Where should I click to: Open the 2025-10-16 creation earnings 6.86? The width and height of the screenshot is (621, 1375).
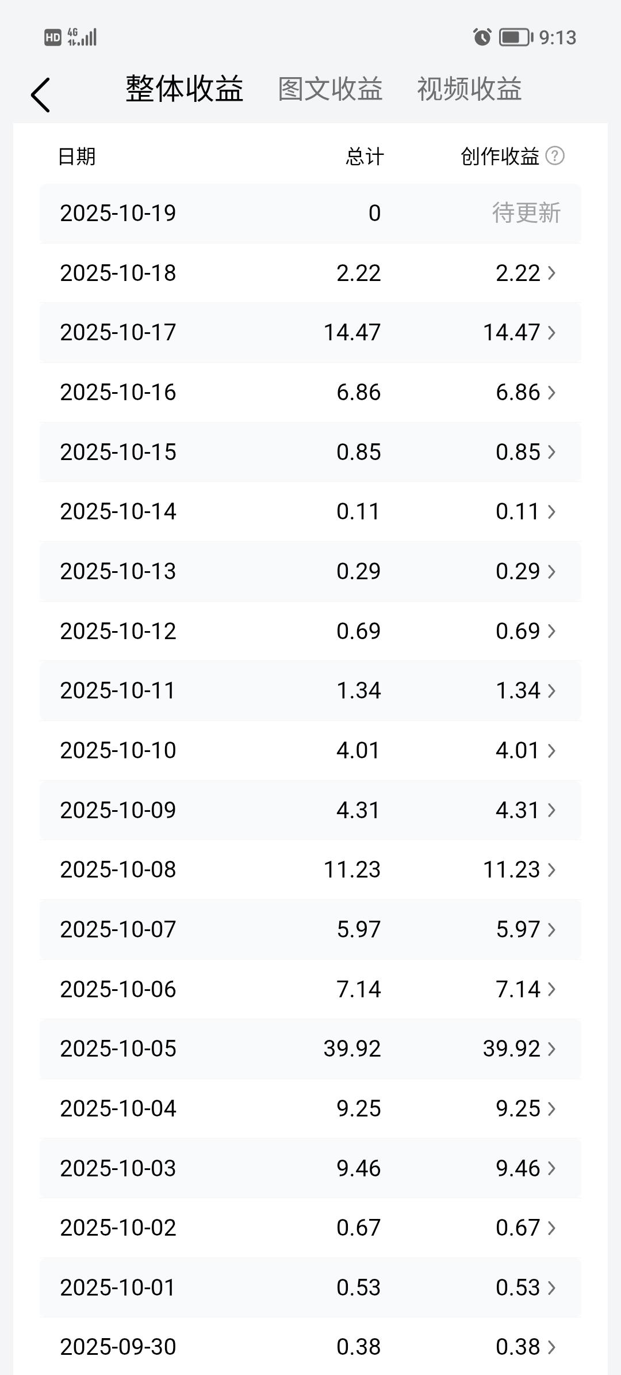(x=518, y=392)
